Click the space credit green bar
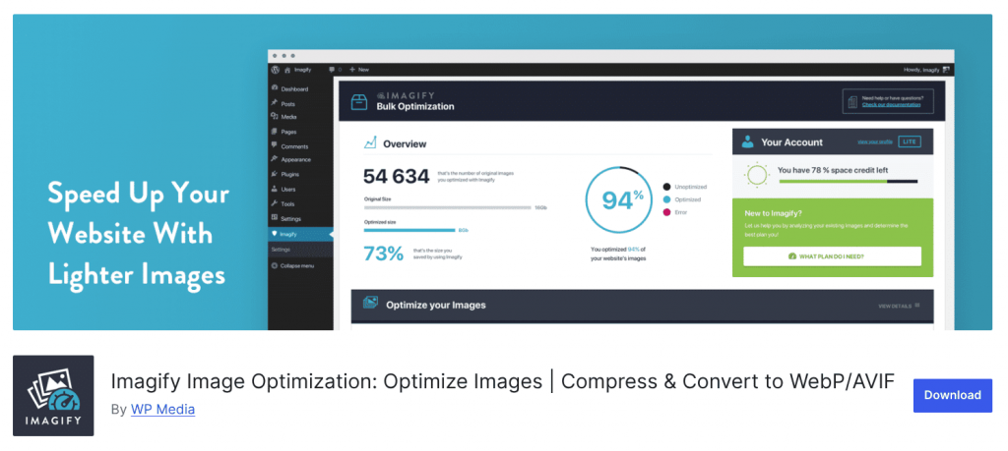The height and width of the screenshot is (451, 1008). coord(833,182)
